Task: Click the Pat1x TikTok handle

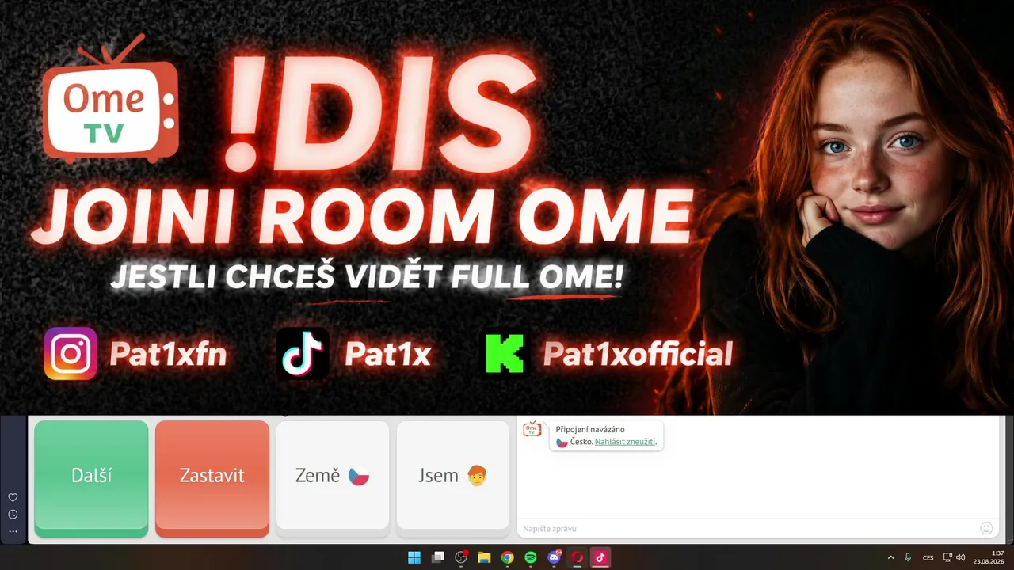Action: click(387, 355)
